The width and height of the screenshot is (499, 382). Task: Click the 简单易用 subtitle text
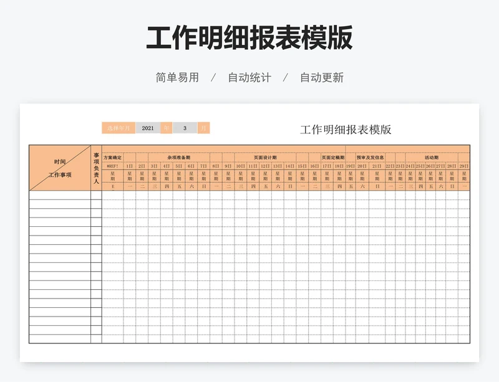(x=177, y=77)
